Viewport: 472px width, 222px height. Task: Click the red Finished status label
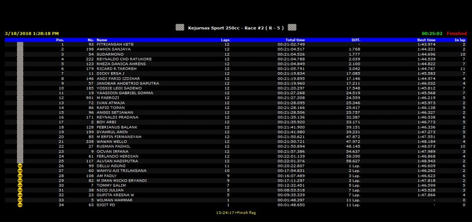click(456, 34)
